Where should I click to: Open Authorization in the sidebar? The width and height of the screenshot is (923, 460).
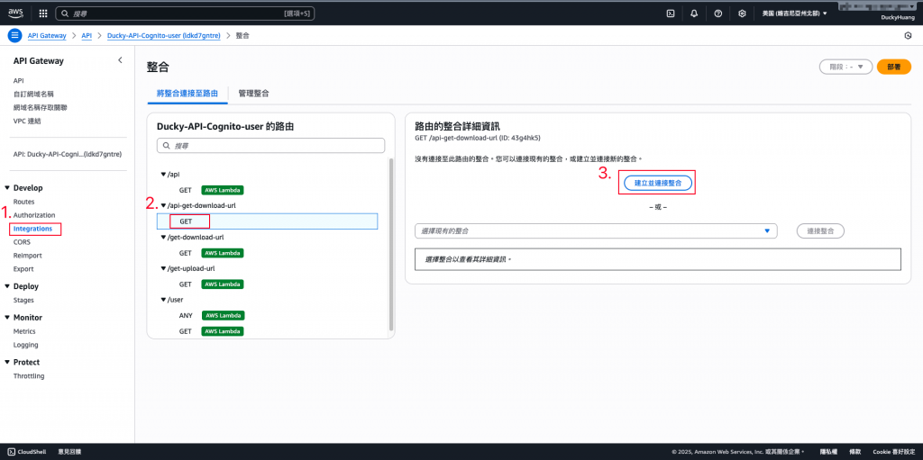pos(34,215)
